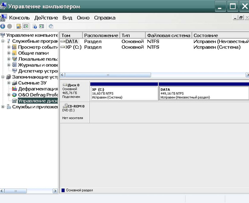Viewport: 249px width, 203px height.
Task: Toggle the console tree show/hide toolbar icon
Action: [x=26, y=27]
